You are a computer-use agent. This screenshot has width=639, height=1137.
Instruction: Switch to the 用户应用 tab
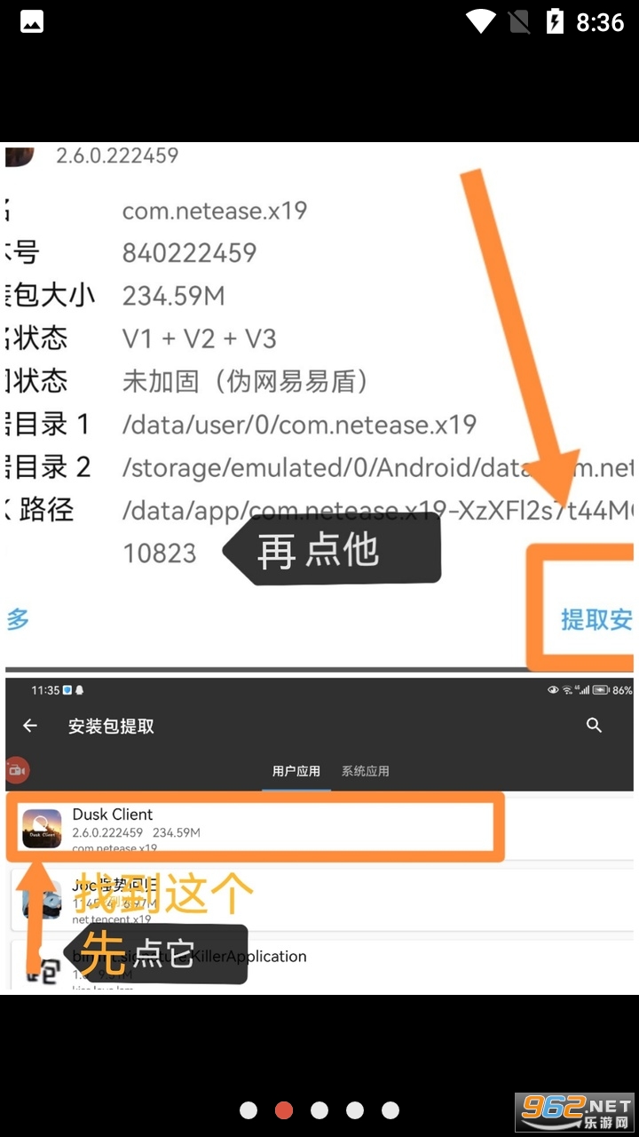click(296, 771)
